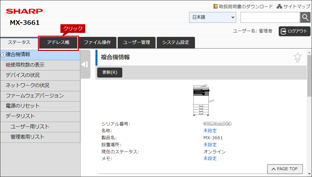
Task: Click the 更新(R) refresh button
Action: (110, 73)
